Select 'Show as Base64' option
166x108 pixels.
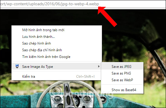(122, 90)
